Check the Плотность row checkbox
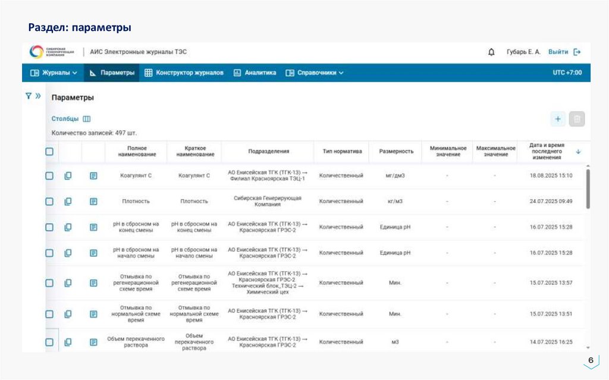This screenshot has width=609, height=380. point(49,201)
